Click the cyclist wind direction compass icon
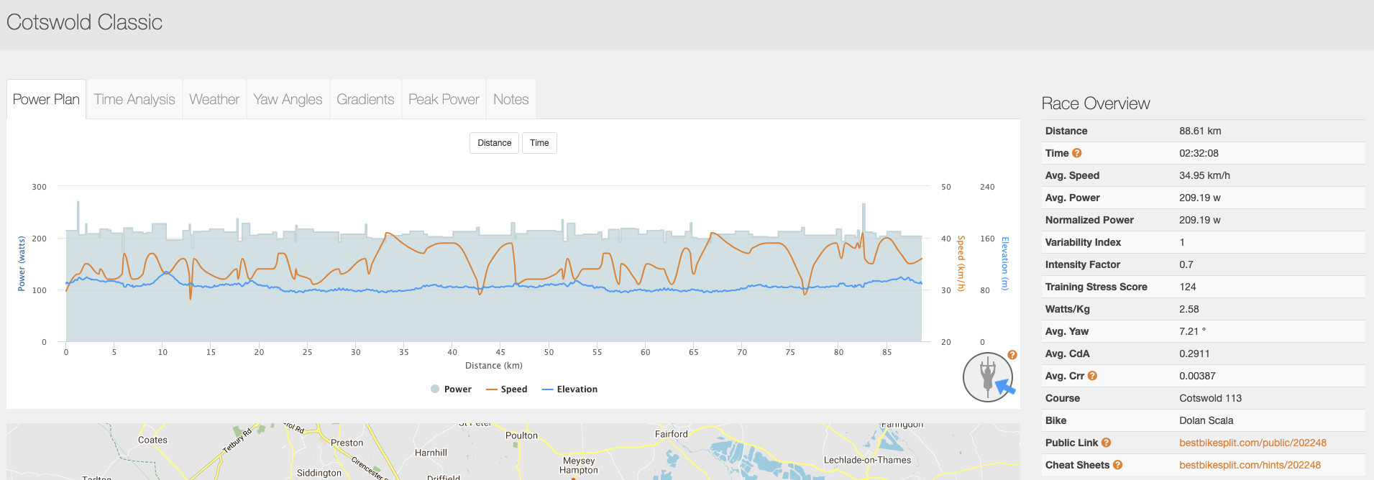Image resolution: width=1374 pixels, height=480 pixels. [x=988, y=377]
